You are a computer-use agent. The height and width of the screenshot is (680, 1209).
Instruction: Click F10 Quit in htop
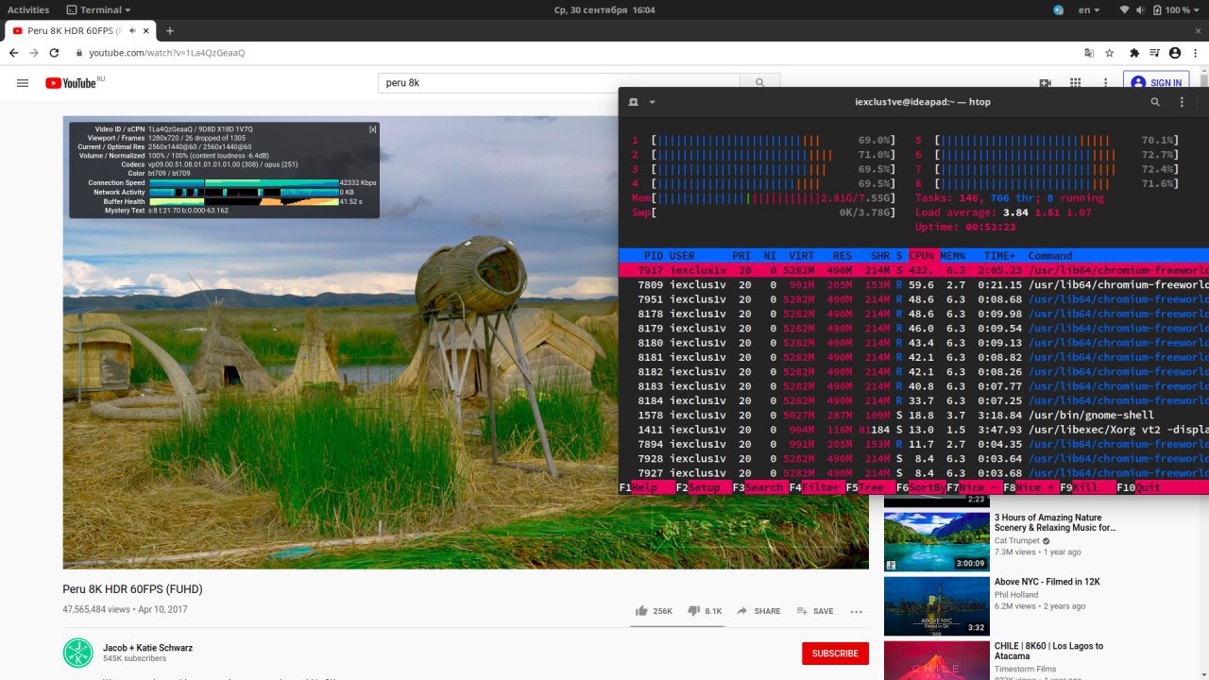tap(1138, 487)
